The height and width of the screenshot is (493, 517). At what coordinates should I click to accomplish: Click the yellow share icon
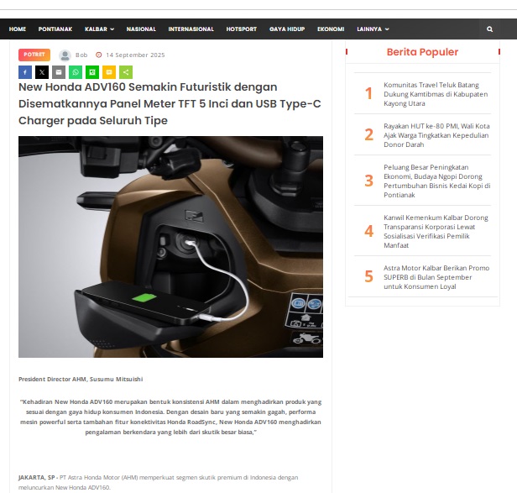click(x=109, y=72)
